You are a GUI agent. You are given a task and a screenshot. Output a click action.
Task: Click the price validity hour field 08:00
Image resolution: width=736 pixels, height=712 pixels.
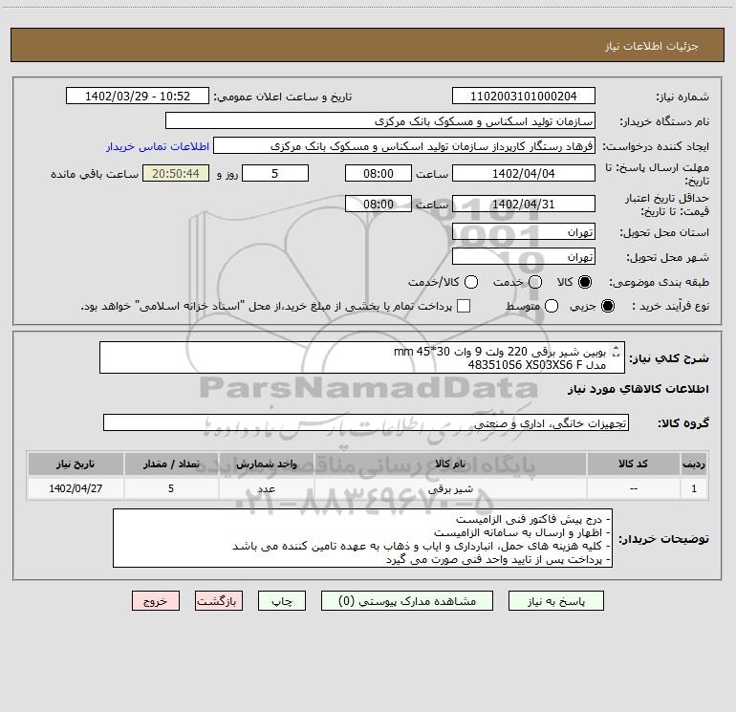click(379, 205)
